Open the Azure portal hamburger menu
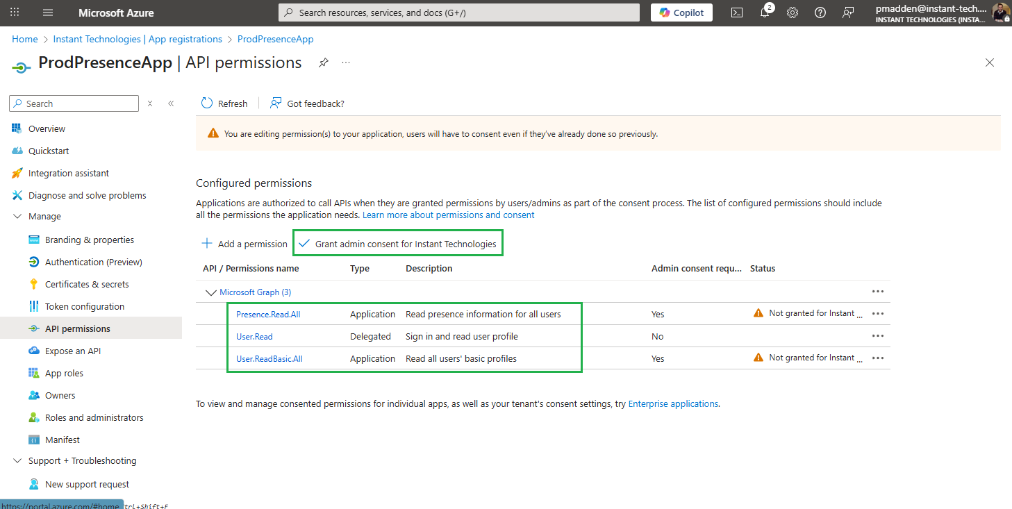 (x=48, y=12)
